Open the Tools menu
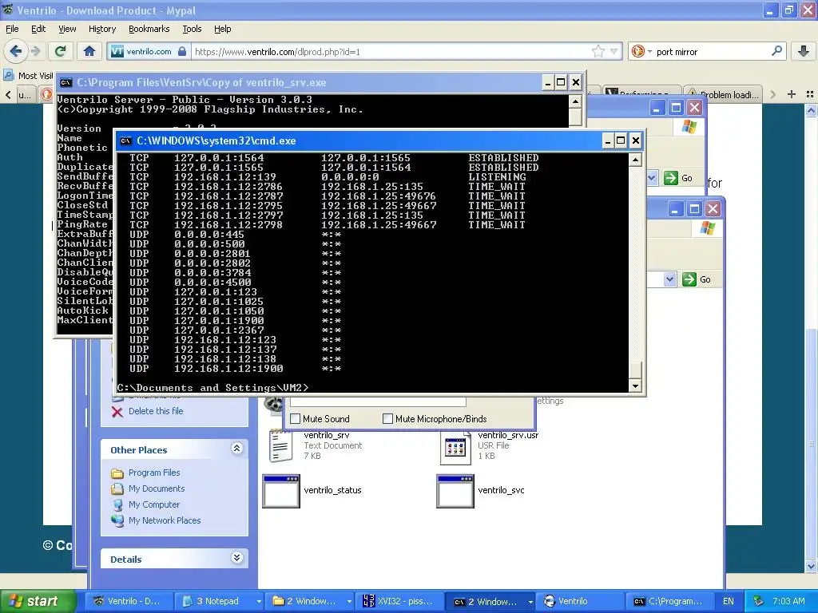Viewport: 818px width, 613px height. point(192,29)
